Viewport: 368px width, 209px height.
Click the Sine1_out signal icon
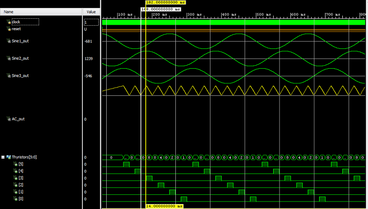[8, 41]
